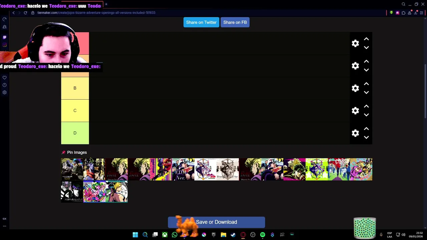Open OBS Studio from the taskbar
427x240 pixels.
point(253,235)
